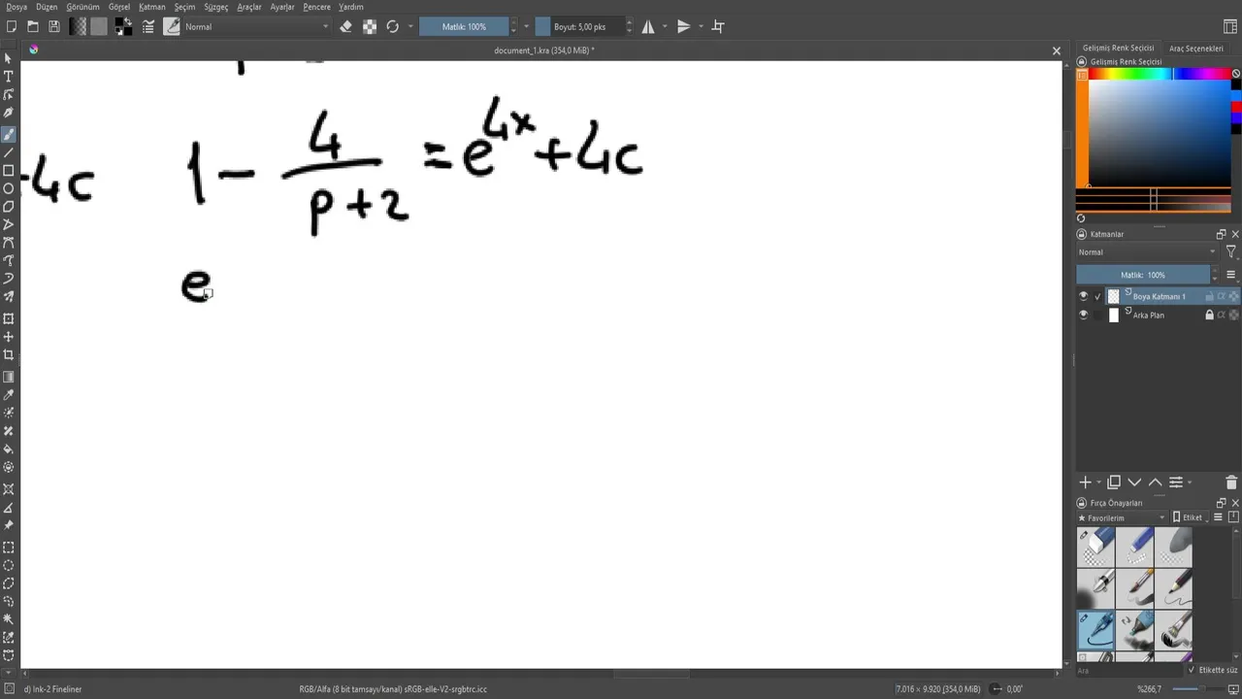Image resolution: width=1242 pixels, height=699 pixels.
Task: Click the Ara preset search field
Action: [x=1129, y=670]
